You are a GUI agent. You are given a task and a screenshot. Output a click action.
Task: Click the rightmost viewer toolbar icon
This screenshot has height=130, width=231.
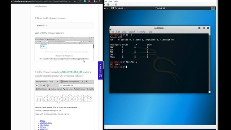[116, 4]
